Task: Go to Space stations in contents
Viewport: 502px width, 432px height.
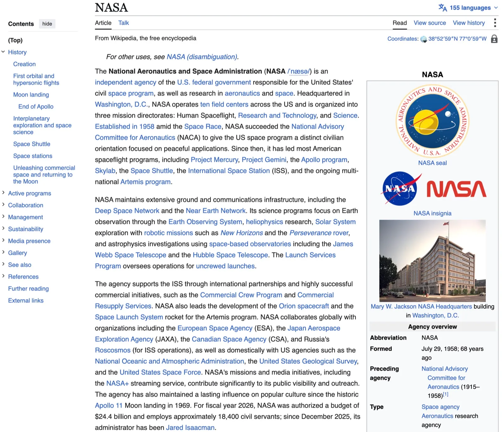Action: [33, 156]
